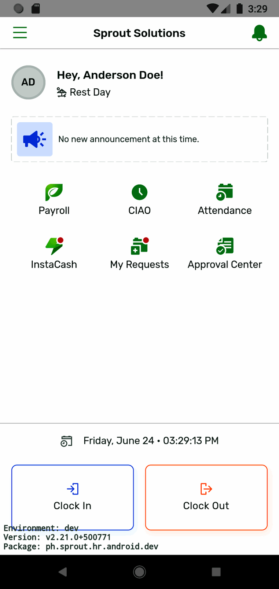Select the Approval Center icon
279x589 pixels.
click(x=225, y=246)
